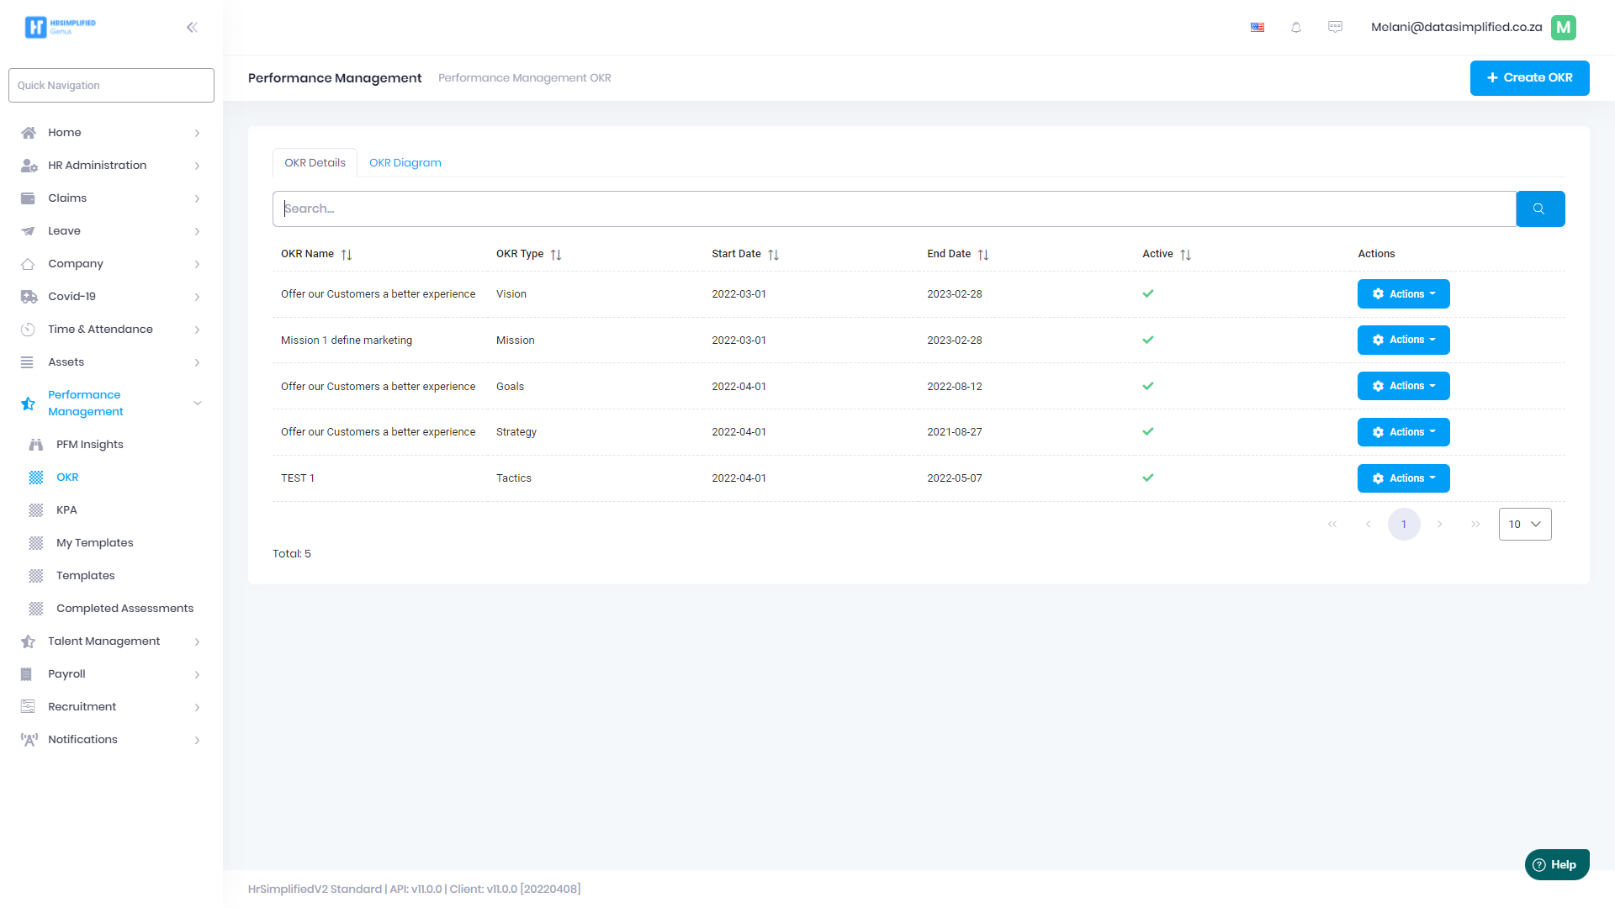The height and width of the screenshot is (908, 1615).
Task: Collapse the sidebar with double-chevron icon
Action: [192, 27]
